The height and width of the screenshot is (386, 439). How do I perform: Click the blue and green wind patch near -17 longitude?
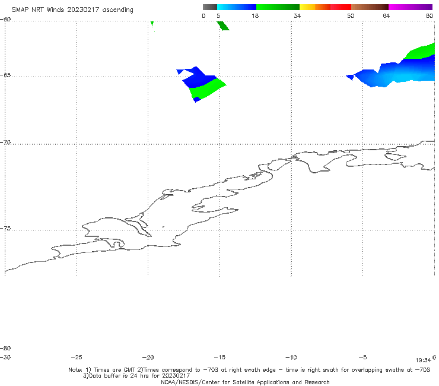[x=201, y=84]
